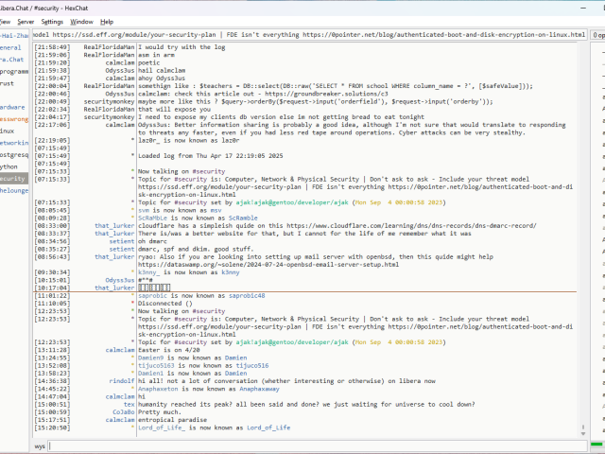The image size is (605, 454).
Task: Click the wys nickname button
Action: (40, 445)
